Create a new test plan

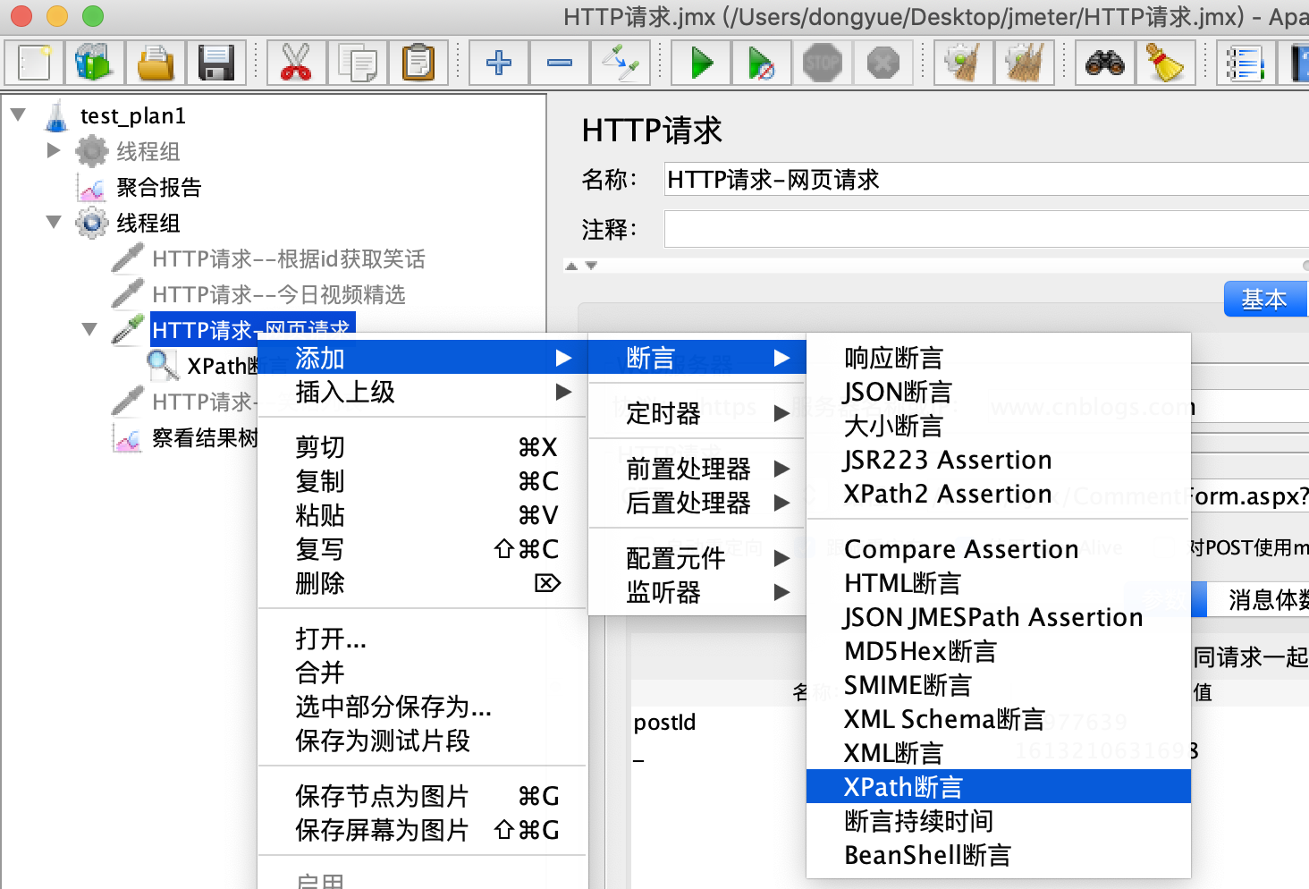[34, 63]
